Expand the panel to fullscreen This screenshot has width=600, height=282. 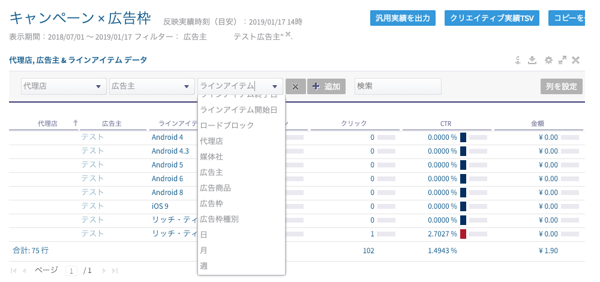[x=562, y=60]
